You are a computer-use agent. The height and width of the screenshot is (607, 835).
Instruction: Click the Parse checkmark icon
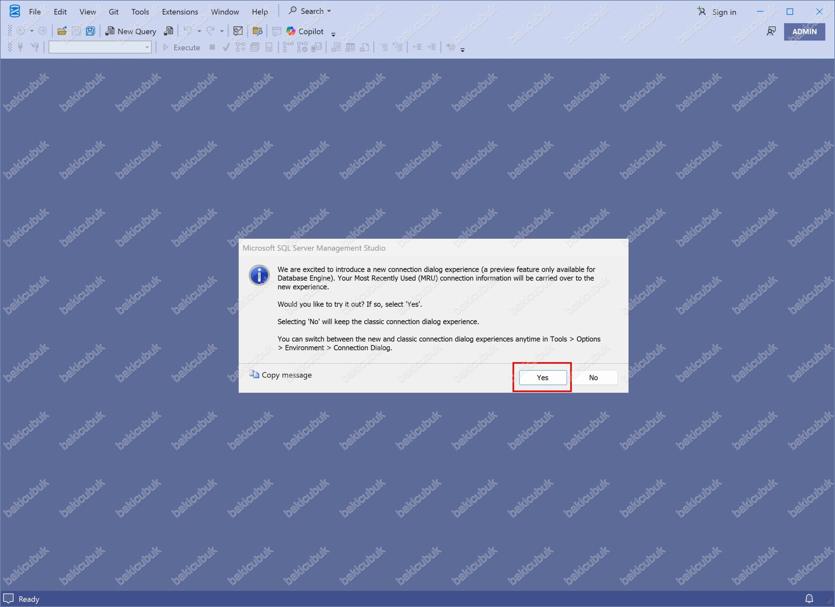pos(226,47)
